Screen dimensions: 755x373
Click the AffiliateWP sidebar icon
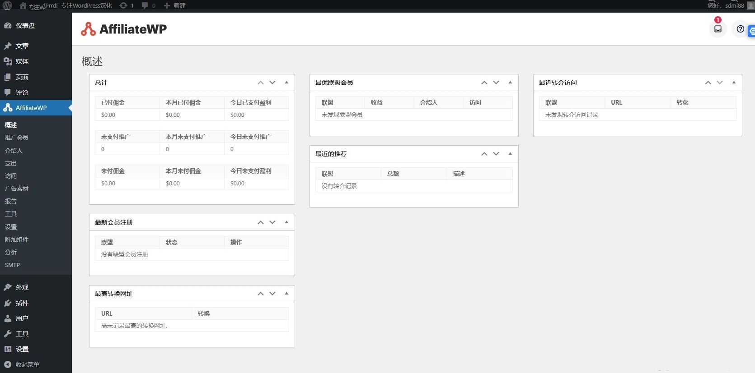pos(8,108)
